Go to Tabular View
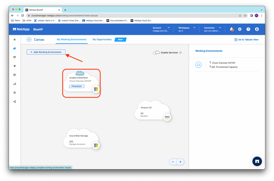This screenshot has width=274, height=181. coord(246,40)
